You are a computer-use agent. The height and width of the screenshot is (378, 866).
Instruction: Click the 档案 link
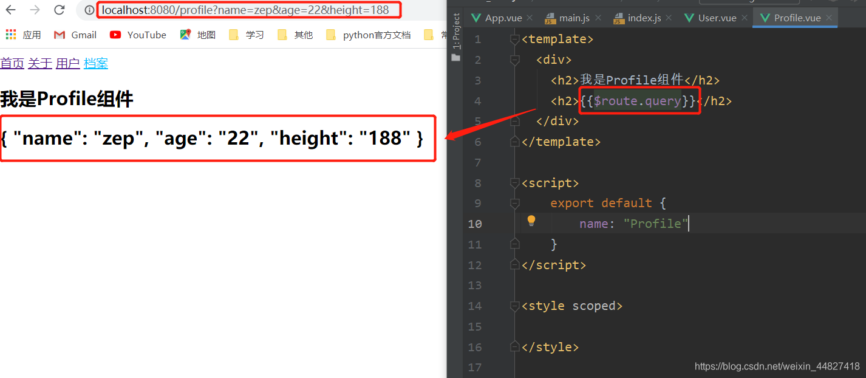pos(96,63)
